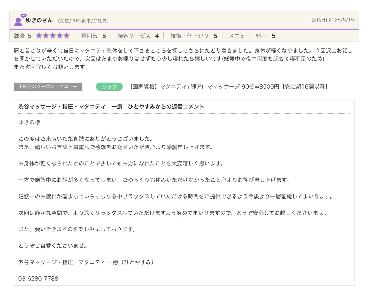The image size is (369, 296).
Task: Click the 総合 5 score label
Action: (x=22, y=36)
